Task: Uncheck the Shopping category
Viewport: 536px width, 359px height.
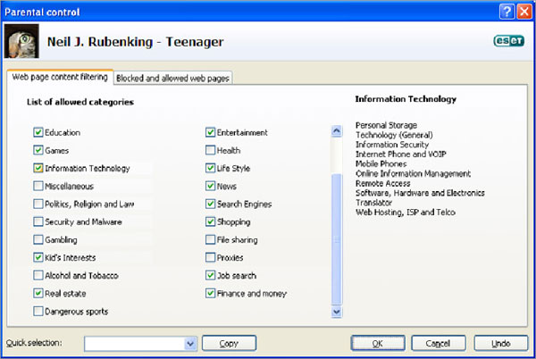Action: coord(210,221)
